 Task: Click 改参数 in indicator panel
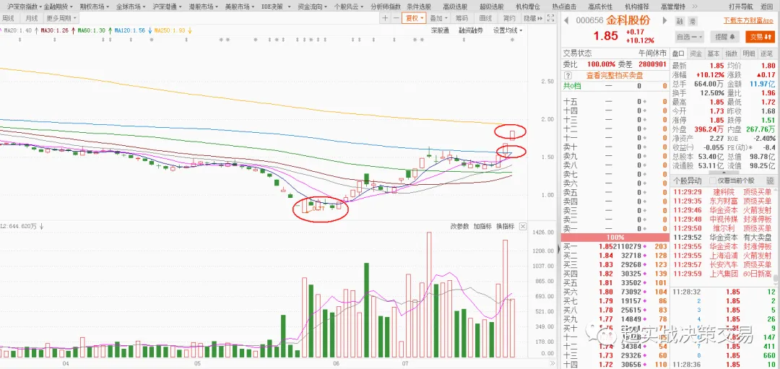pyautogui.click(x=459, y=226)
